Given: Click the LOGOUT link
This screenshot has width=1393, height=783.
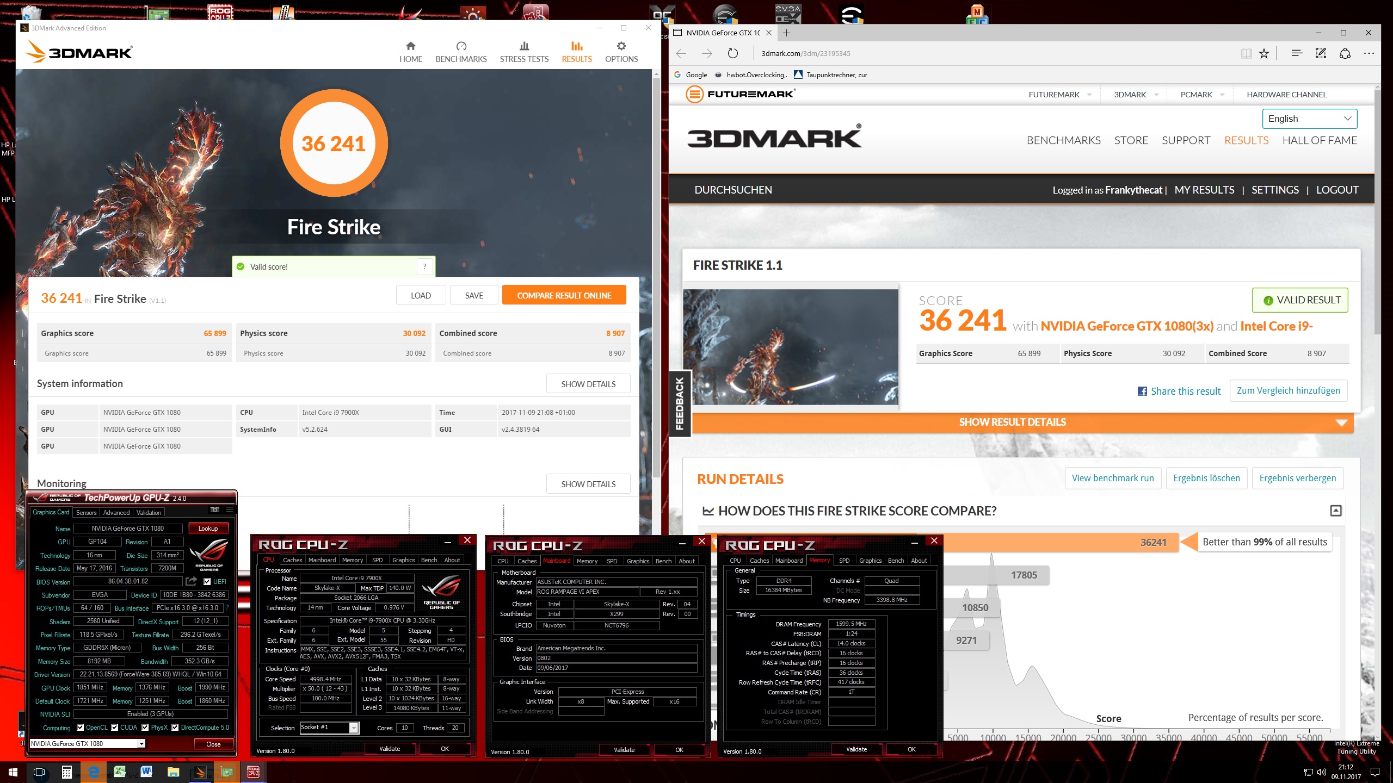Looking at the screenshot, I should coord(1337,190).
